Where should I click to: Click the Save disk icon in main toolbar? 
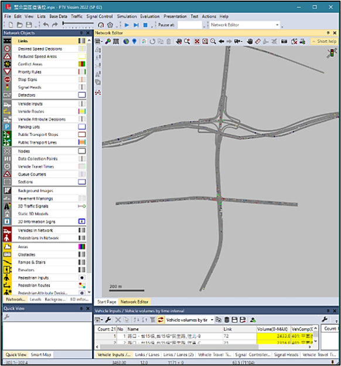[29, 25]
